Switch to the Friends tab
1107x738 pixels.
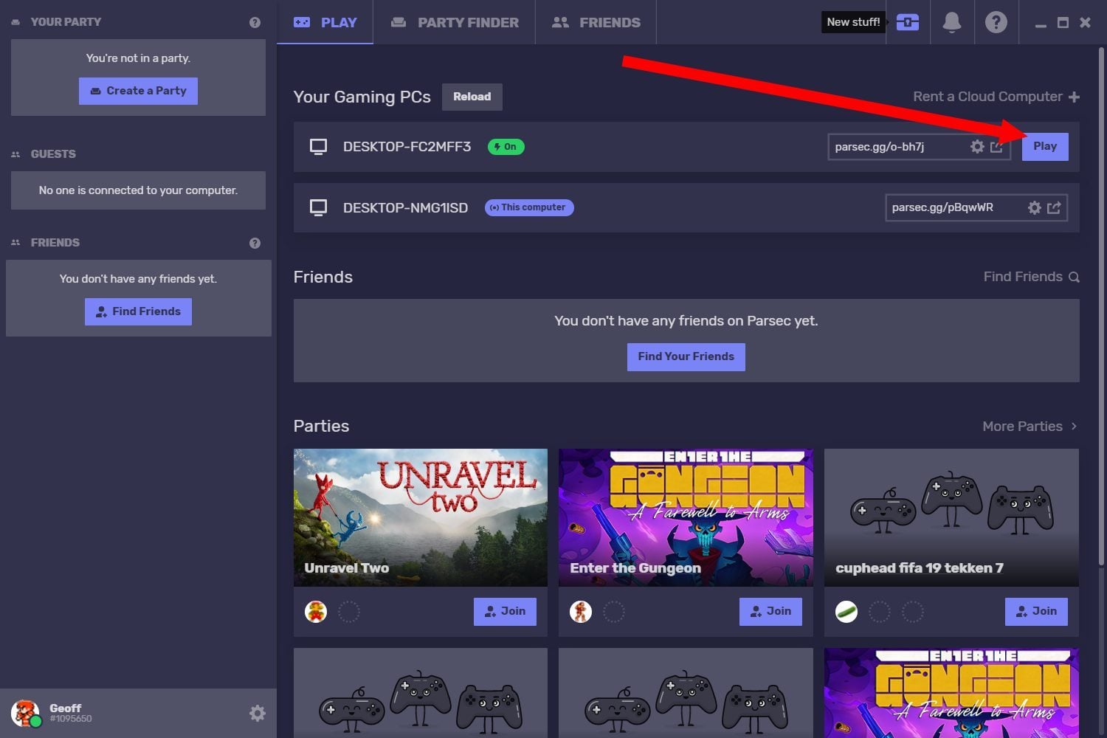coord(596,22)
